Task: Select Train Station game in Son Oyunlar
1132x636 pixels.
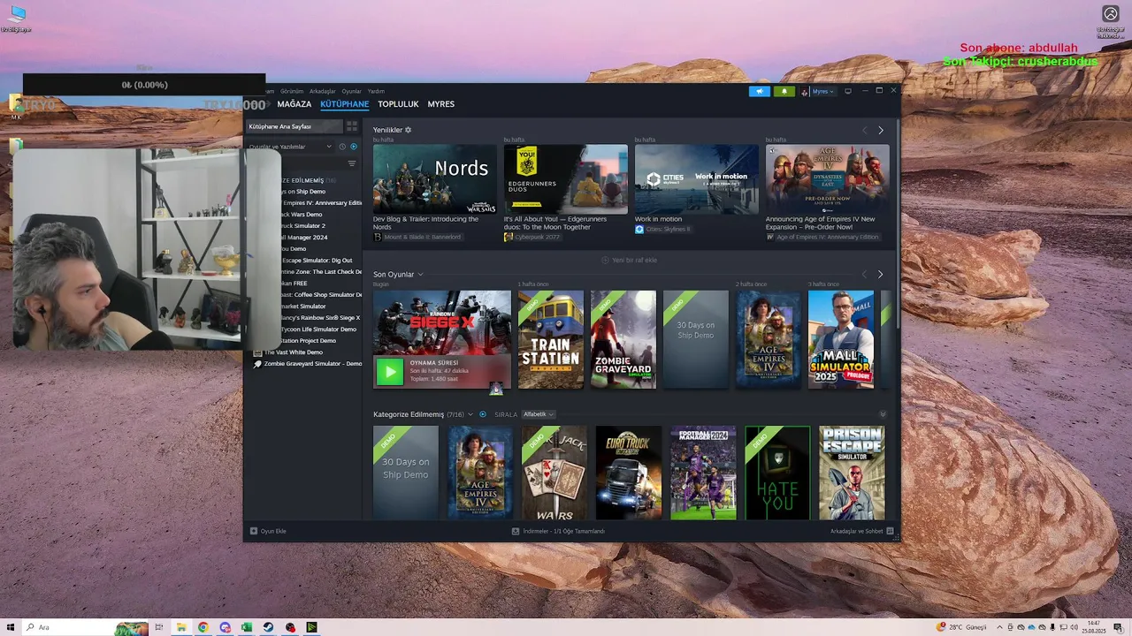Action: (x=551, y=339)
